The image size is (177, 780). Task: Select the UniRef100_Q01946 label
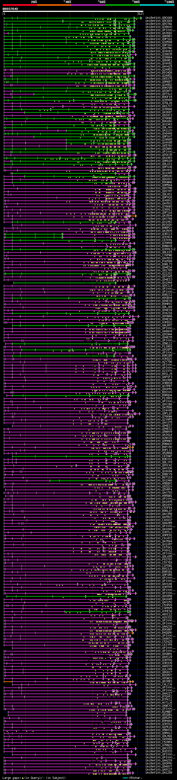coord(159,481)
